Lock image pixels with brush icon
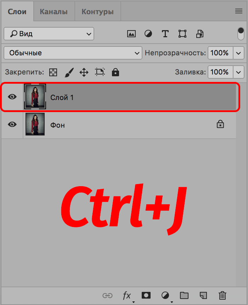This screenshot has width=248, height=305. coord(69,72)
